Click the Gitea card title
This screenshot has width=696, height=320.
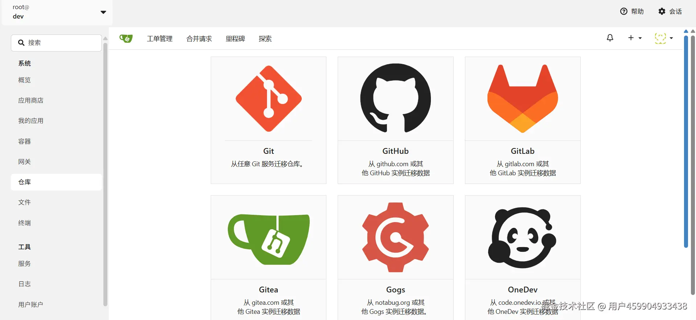point(269,290)
